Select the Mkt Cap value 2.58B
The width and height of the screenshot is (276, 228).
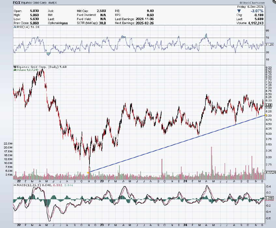102,11
